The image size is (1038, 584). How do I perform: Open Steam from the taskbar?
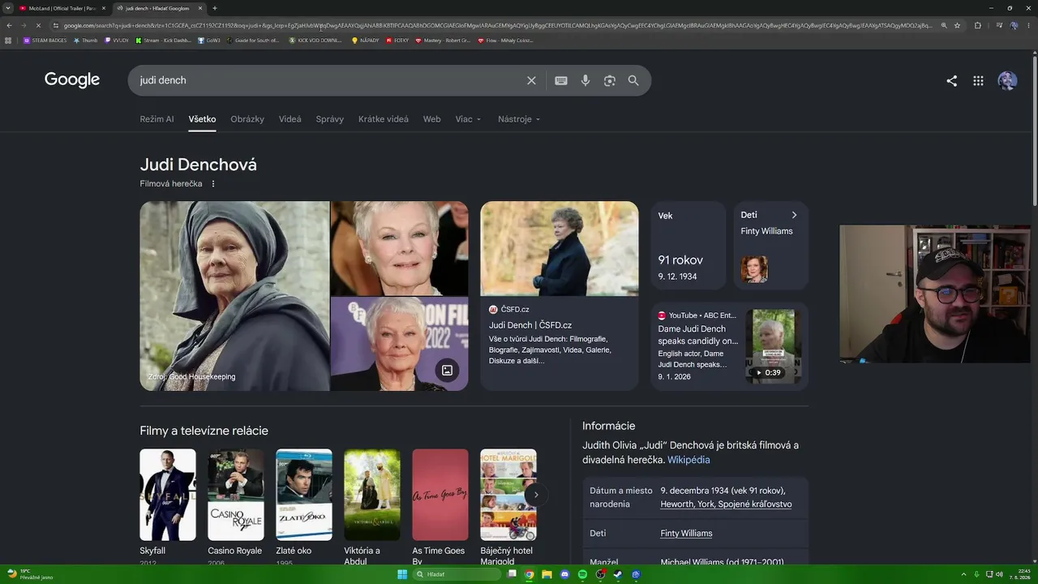click(x=618, y=574)
